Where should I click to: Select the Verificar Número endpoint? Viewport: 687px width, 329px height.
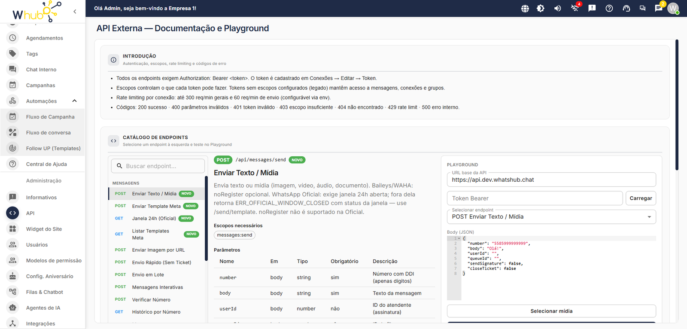click(x=157, y=300)
